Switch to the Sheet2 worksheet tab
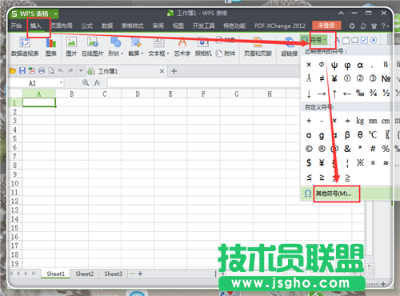 [x=84, y=274]
